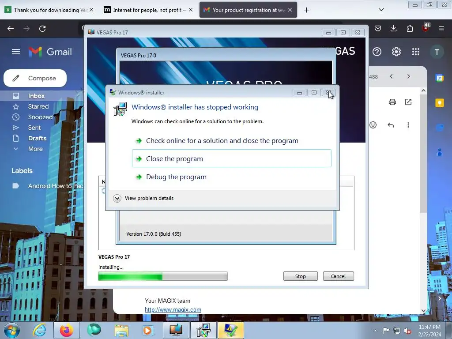This screenshot has width=452, height=339.
Task: Cancel the VEGAS Pro 17 installer
Action: (338, 276)
